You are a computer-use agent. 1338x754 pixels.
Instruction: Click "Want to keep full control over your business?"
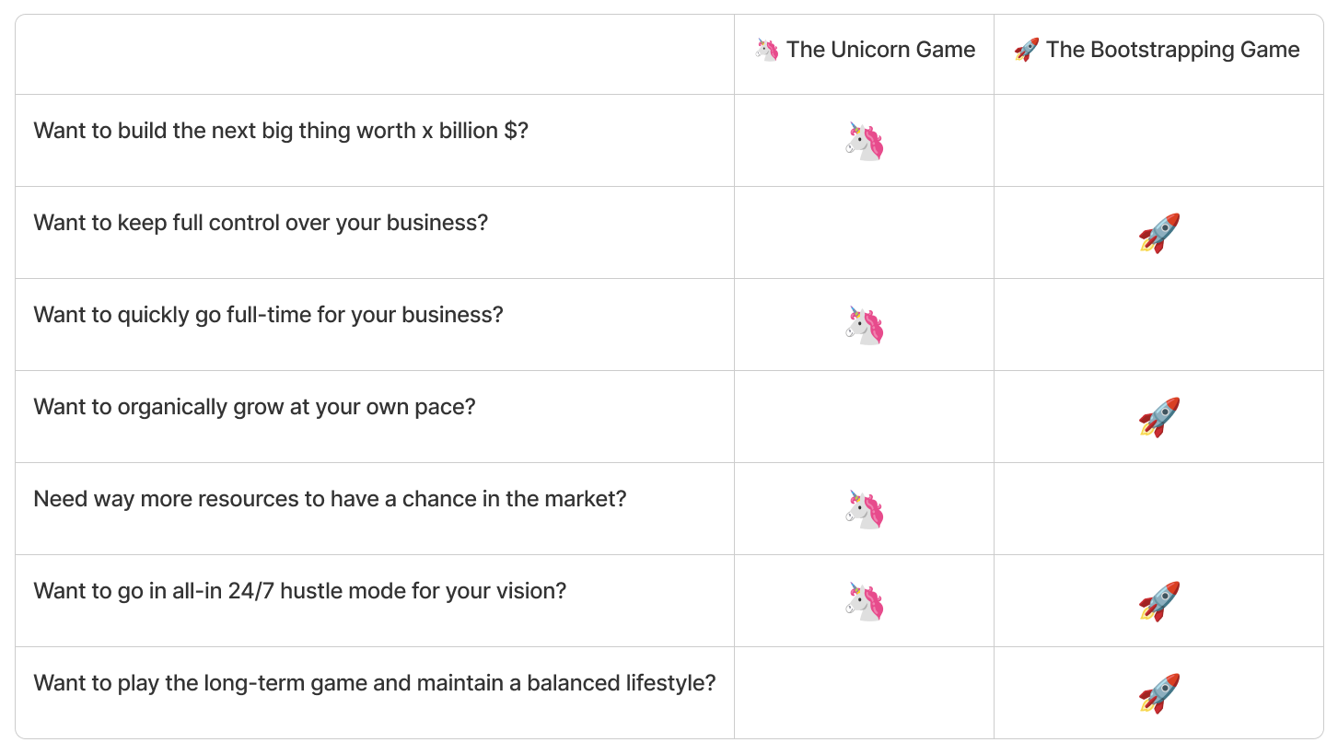pos(261,223)
